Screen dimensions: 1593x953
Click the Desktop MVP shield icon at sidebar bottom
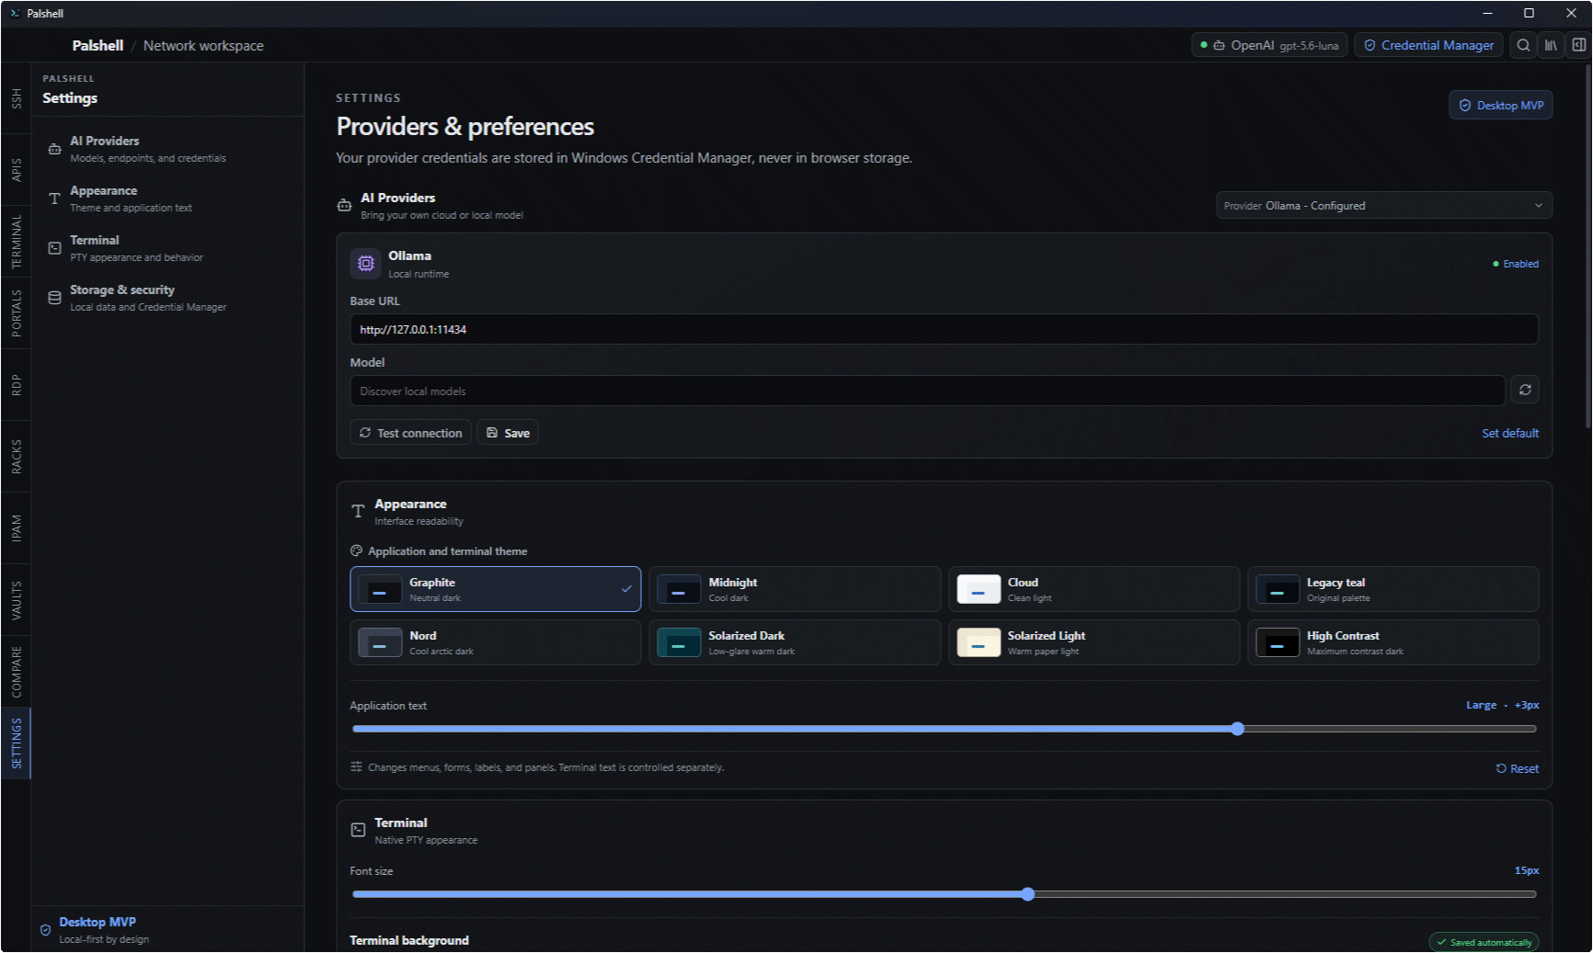[45, 930]
